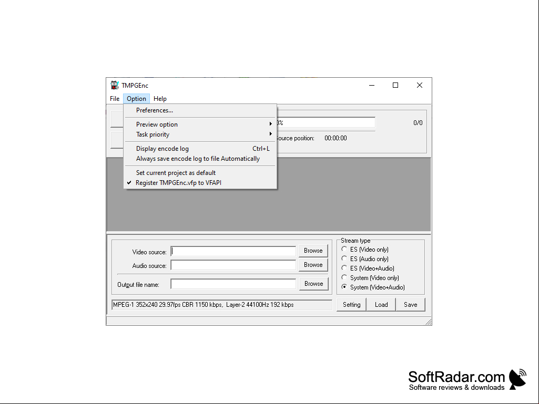The width and height of the screenshot is (539, 404).
Task: Focus the Video source input field
Action: [233, 251]
